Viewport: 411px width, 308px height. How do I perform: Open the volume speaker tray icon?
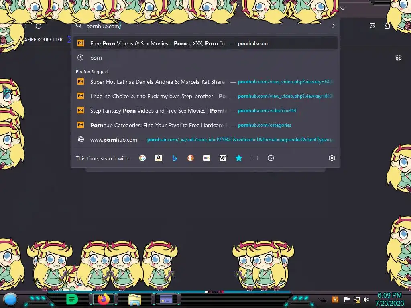pyautogui.click(x=366, y=299)
